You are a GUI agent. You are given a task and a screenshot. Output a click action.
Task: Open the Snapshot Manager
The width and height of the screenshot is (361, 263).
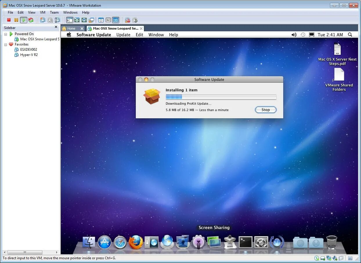[57, 20]
